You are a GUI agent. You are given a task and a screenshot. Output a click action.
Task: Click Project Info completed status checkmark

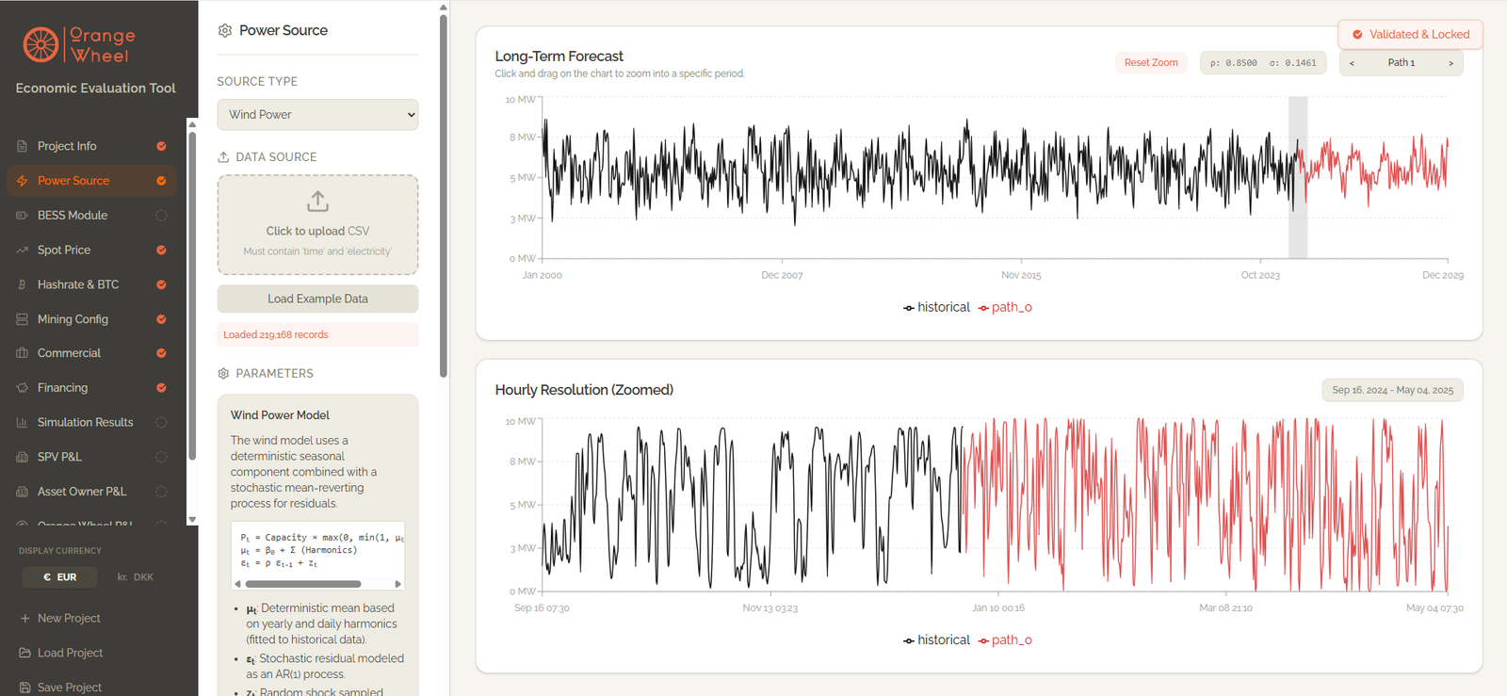(x=161, y=146)
